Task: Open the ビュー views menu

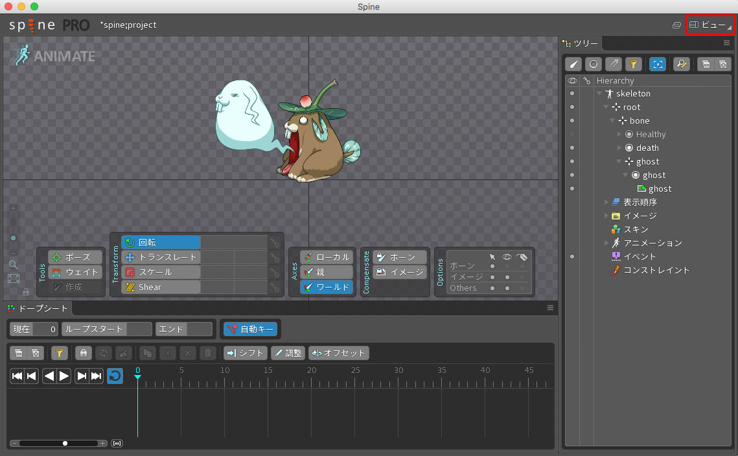Action: 709,25
